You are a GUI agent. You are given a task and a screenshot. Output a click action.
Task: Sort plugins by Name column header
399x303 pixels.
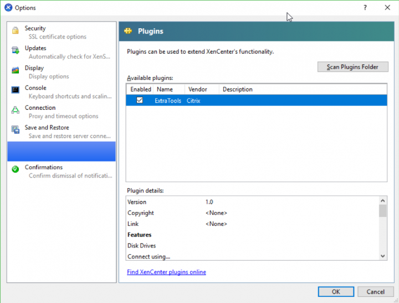165,89
